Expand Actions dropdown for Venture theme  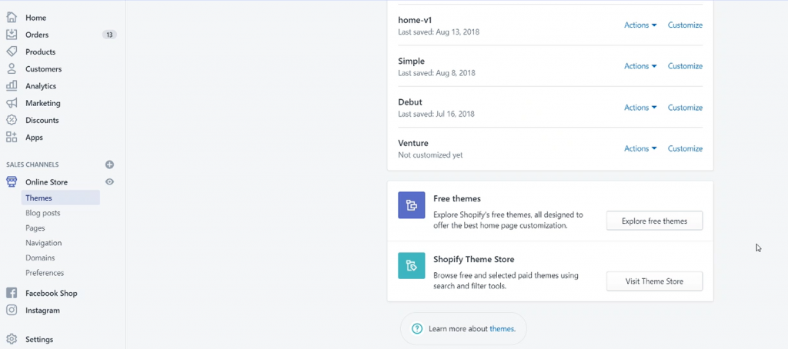coord(640,148)
